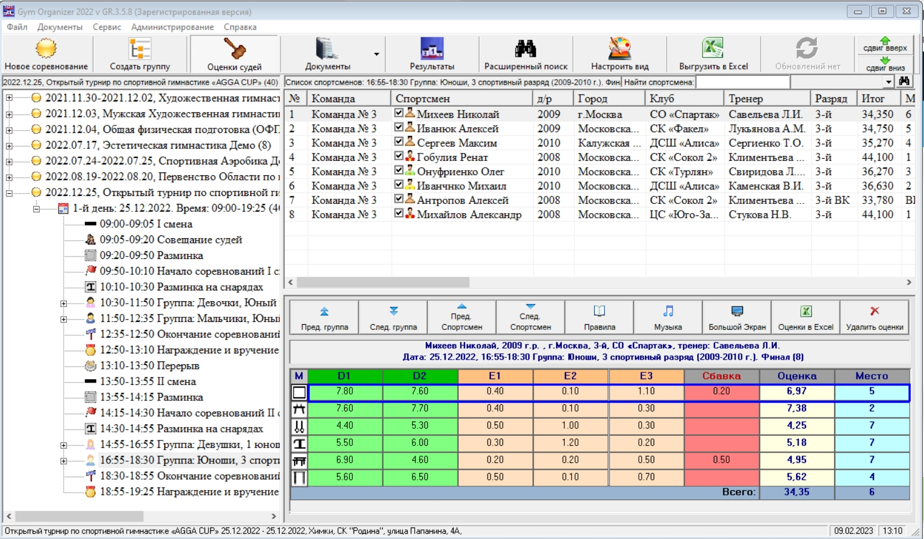Open the Большой Экран monitor icon
The height and width of the screenshot is (539, 924).
(x=737, y=312)
